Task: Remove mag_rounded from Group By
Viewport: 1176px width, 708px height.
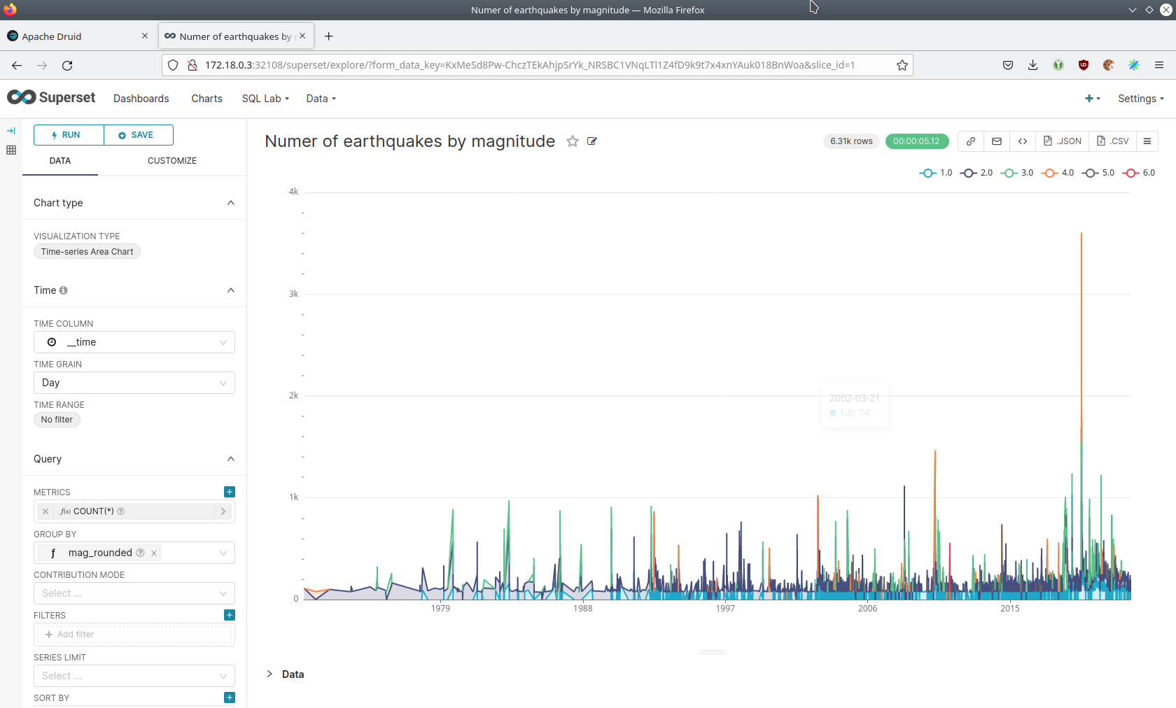Action: [154, 553]
